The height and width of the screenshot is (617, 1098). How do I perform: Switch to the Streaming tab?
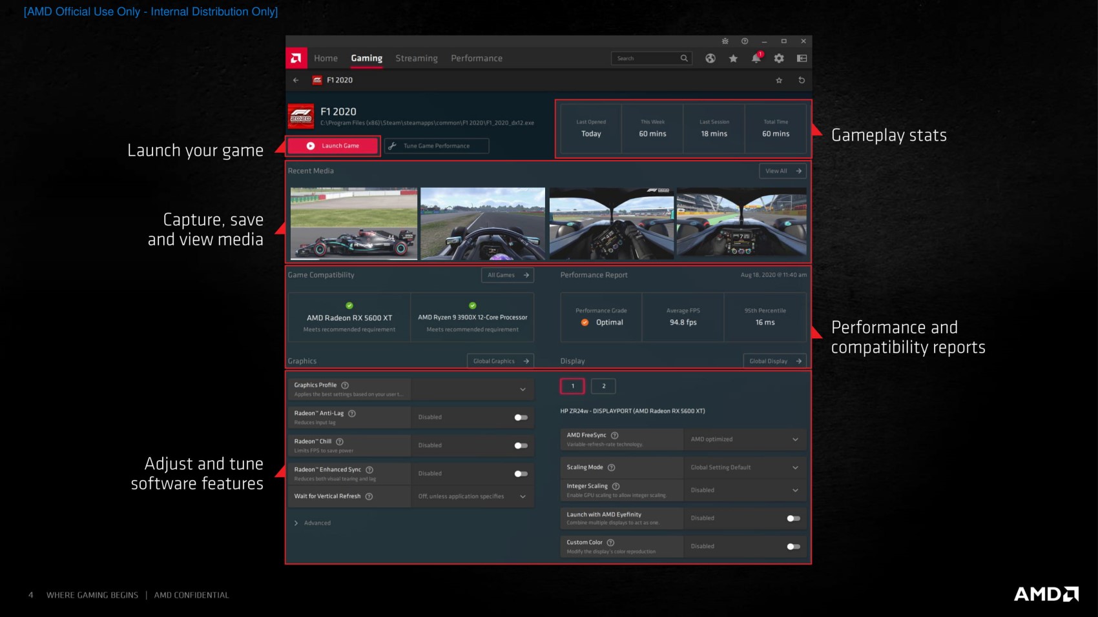click(417, 58)
